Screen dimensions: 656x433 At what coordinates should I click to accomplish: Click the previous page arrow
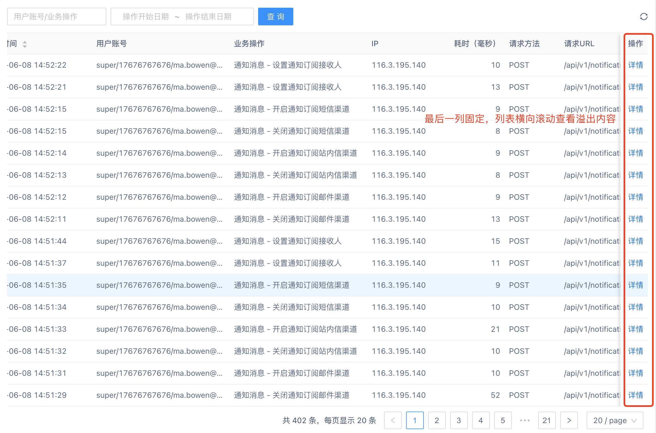392,420
